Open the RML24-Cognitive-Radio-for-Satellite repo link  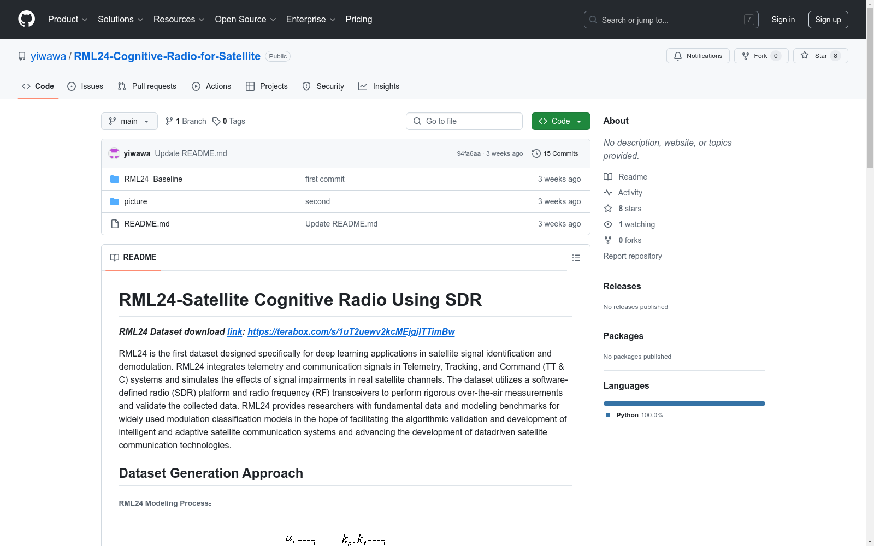[167, 56]
